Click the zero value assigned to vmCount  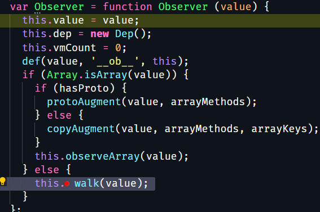coord(118,48)
